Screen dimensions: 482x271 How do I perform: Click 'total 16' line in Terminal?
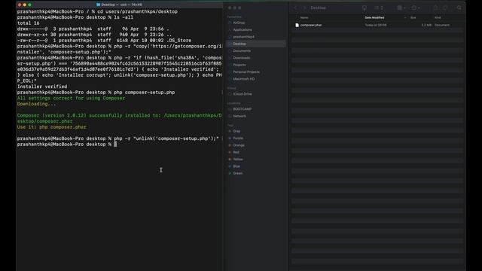coord(29,23)
